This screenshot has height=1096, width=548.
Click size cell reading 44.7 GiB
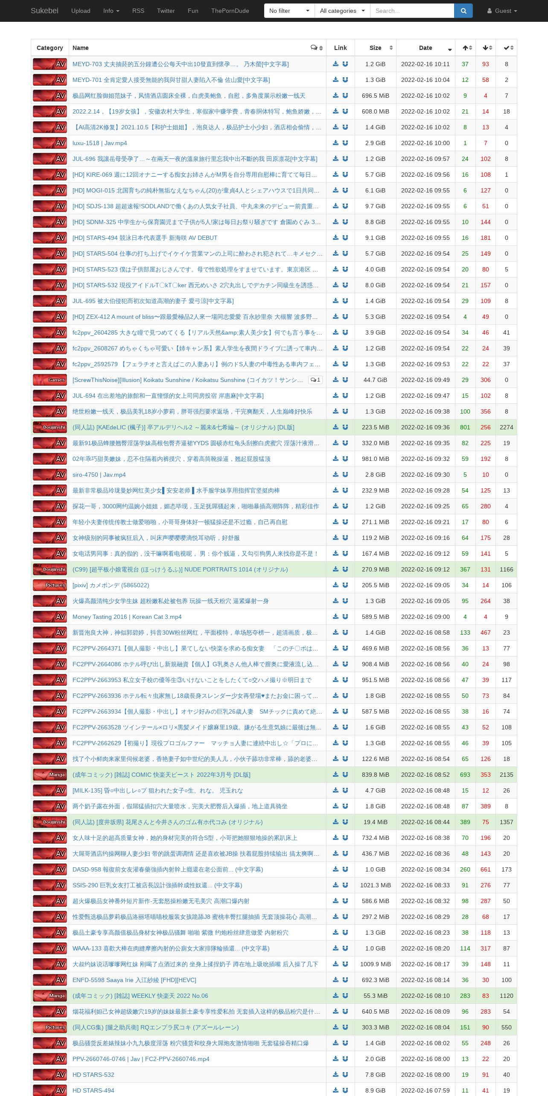tap(376, 380)
